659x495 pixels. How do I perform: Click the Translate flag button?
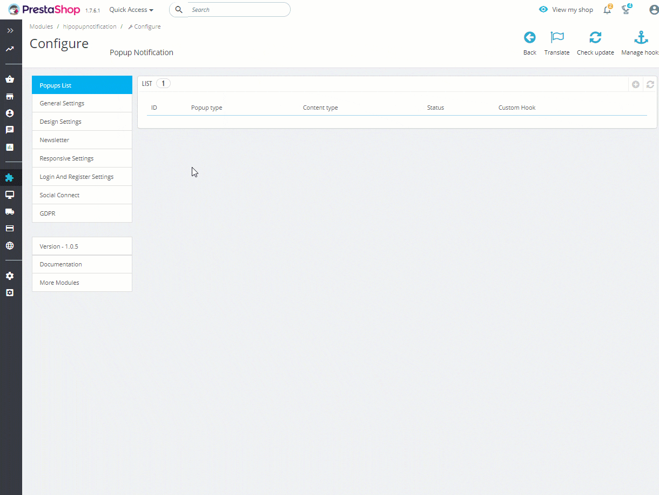(x=557, y=43)
